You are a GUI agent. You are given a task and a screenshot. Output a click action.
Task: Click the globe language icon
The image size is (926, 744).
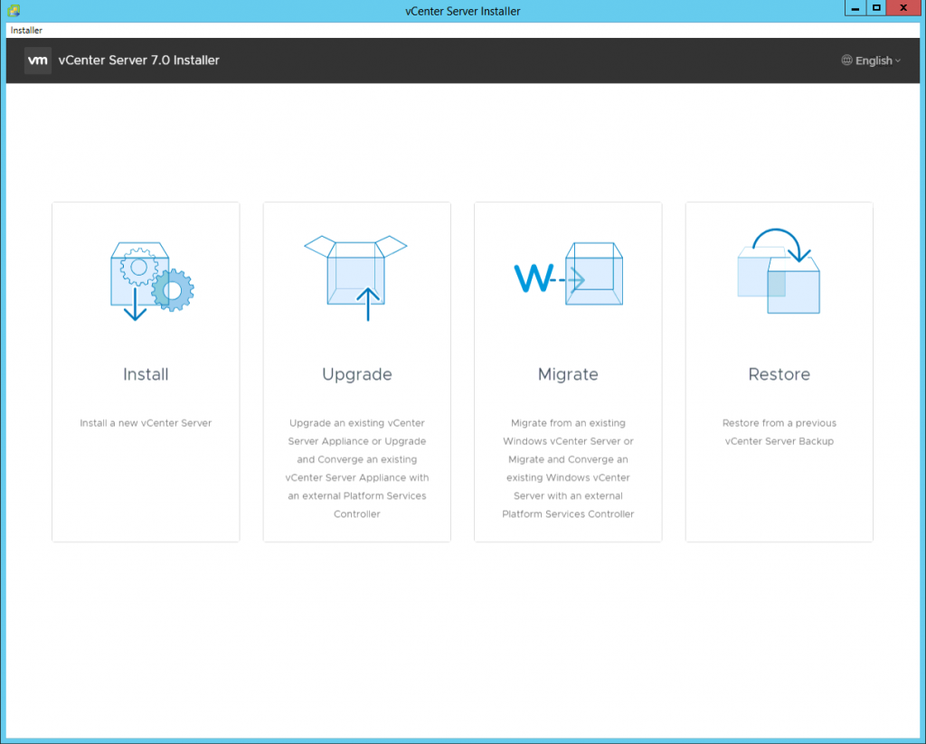pos(846,61)
